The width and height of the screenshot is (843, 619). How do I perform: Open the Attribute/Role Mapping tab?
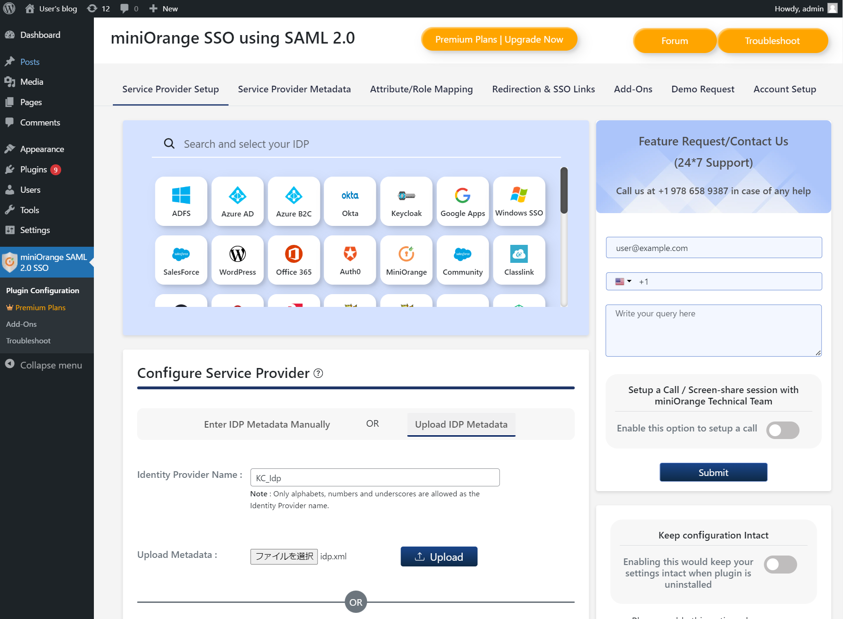[x=421, y=90]
